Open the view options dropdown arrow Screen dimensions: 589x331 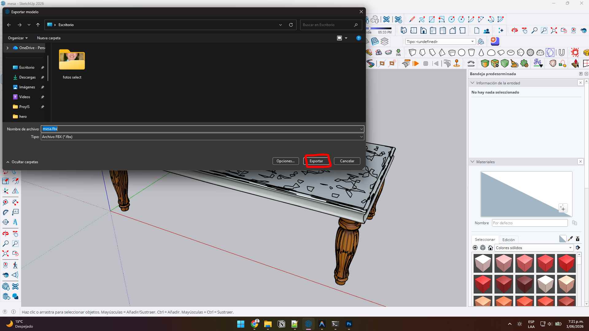(346, 38)
